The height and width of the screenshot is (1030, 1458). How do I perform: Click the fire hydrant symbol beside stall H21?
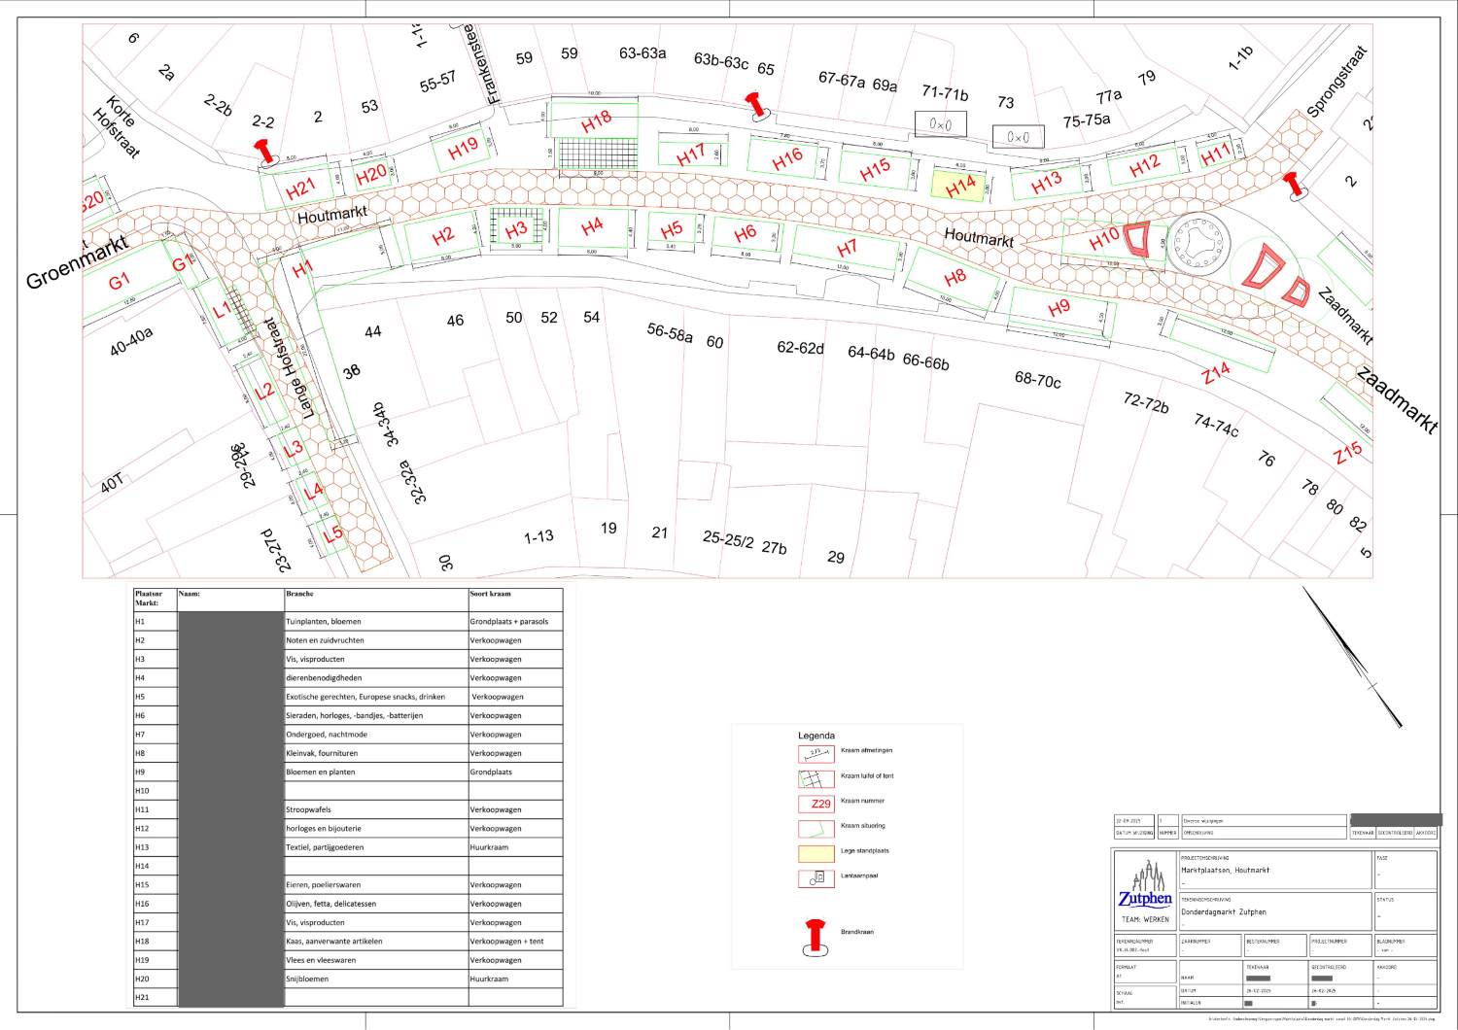click(x=264, y=151)
